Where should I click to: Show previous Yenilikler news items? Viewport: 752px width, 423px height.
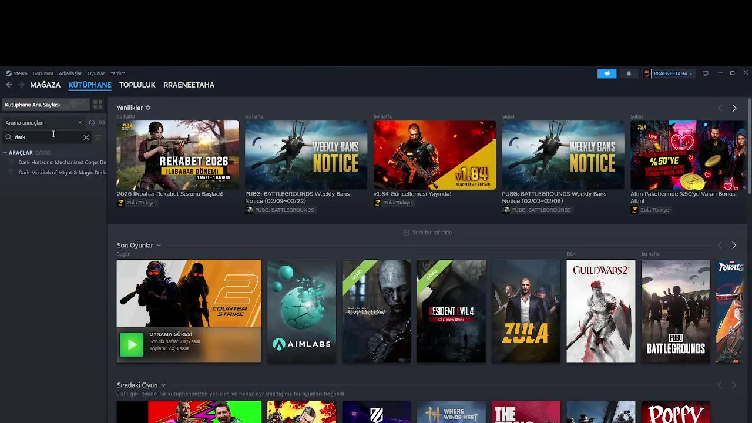coord(720,108)
